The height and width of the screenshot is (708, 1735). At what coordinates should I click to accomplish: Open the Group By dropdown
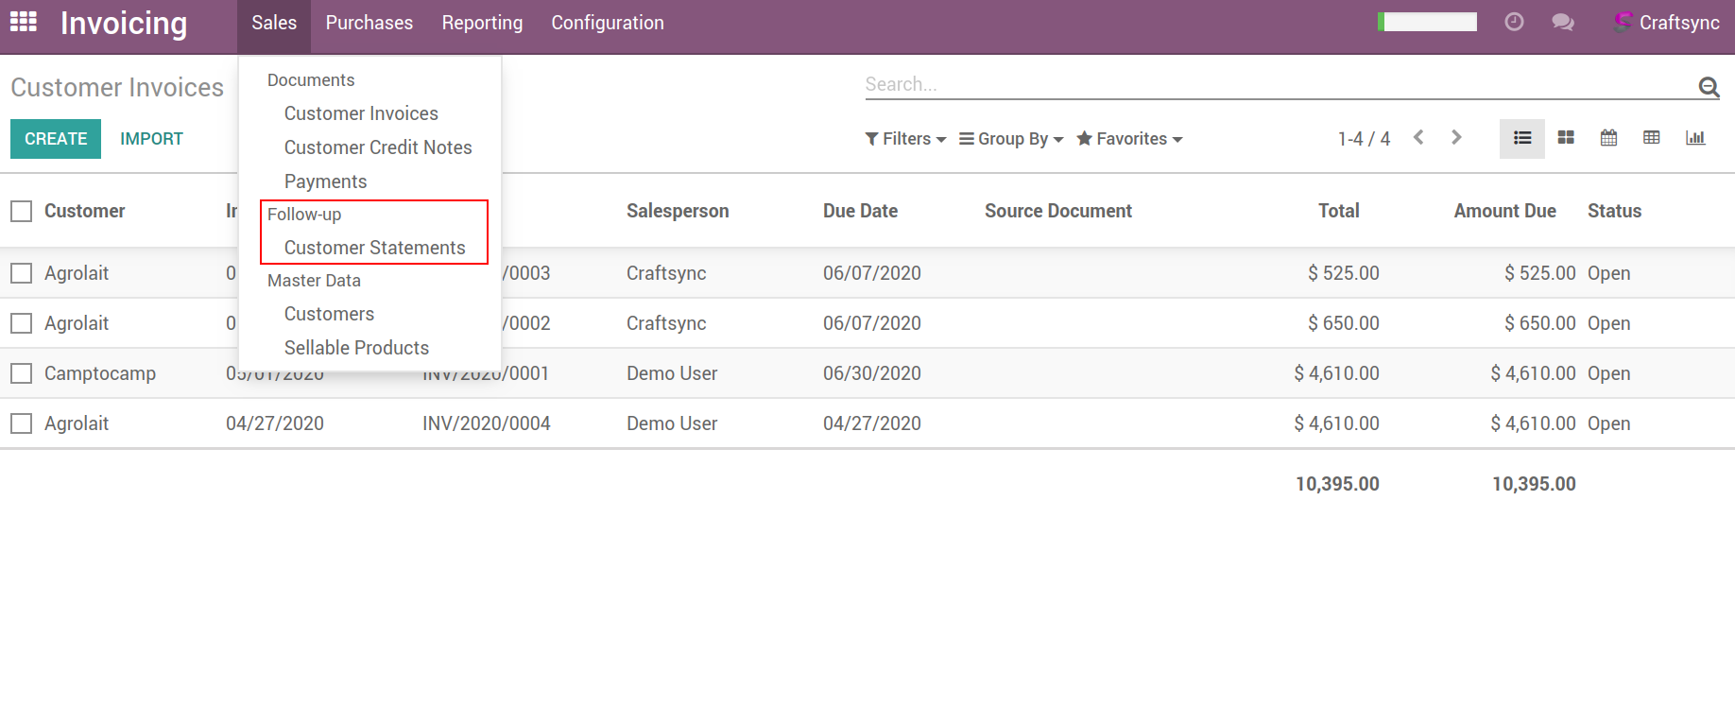(1011, 139)
